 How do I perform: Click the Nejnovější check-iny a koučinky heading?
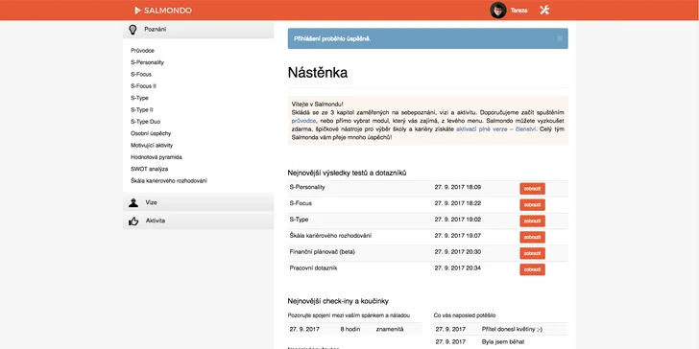point(338,301)
